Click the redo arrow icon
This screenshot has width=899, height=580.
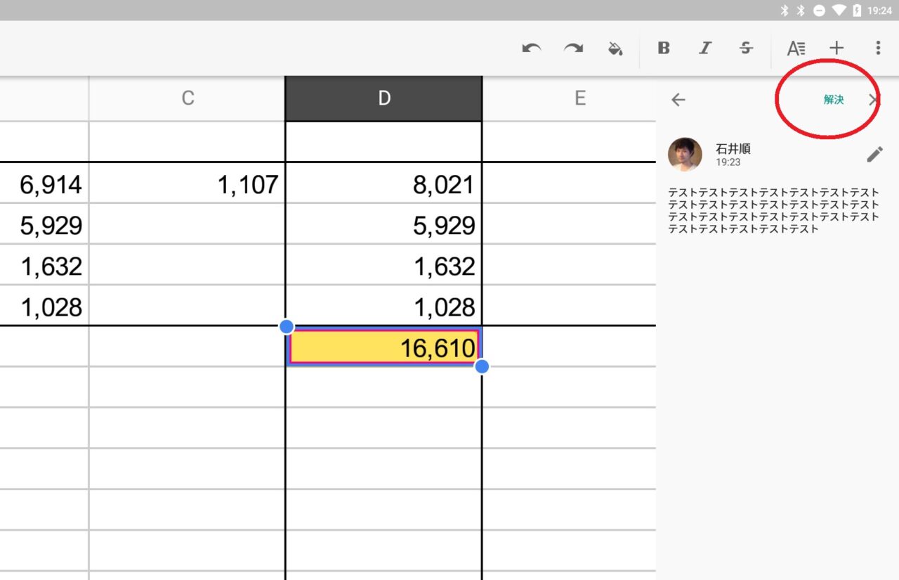pos(574,48)
